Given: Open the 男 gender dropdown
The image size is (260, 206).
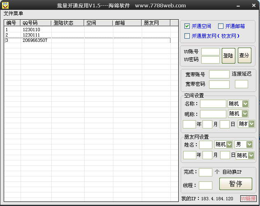Looking at the screenshot, I should (249, 144).
